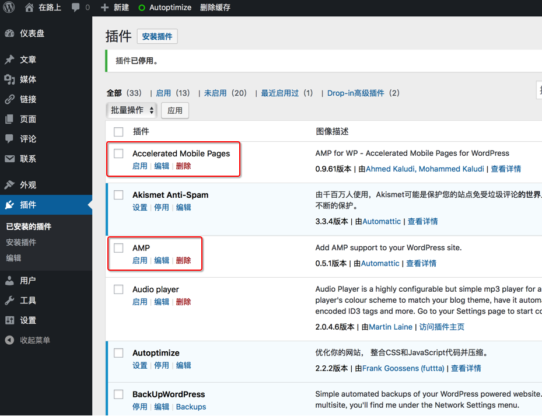This screenshot has width=542, height=416.
Task: Open Audio player 访问插件主页 link
Action: [442, 327]
